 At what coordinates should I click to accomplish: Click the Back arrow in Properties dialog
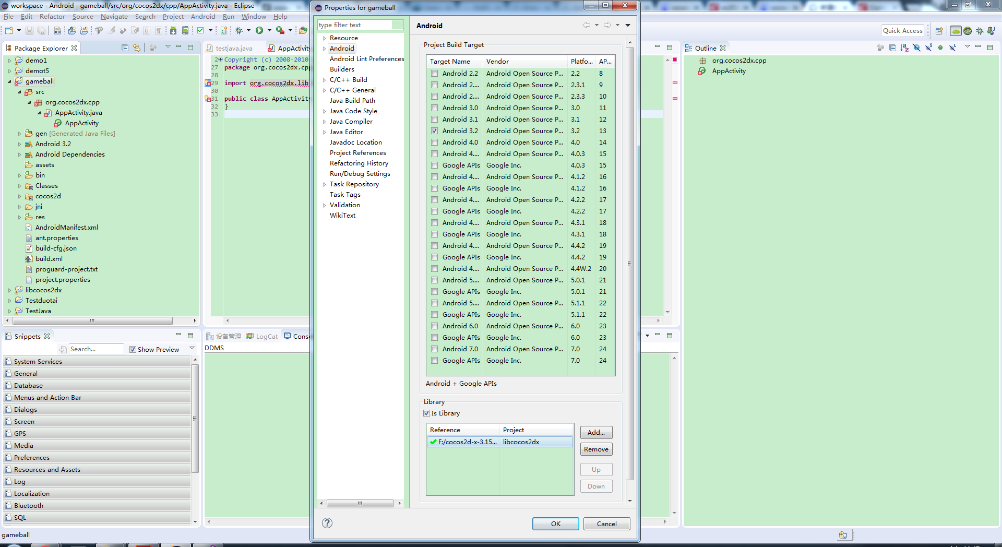(587, 25)
